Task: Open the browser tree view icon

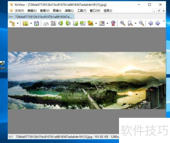Action: tap(12, 23)
